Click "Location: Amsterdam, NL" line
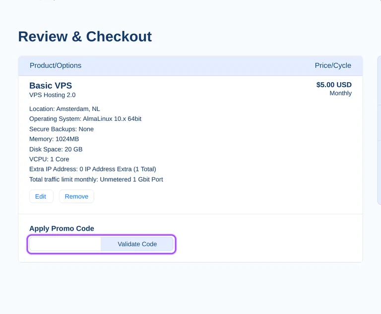Viewport: 381px width, 314px height. pos(64,108)
